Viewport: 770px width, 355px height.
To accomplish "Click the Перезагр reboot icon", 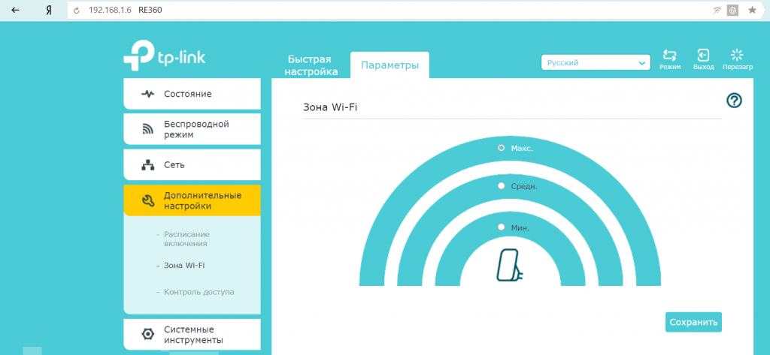I will pos(737,56).
